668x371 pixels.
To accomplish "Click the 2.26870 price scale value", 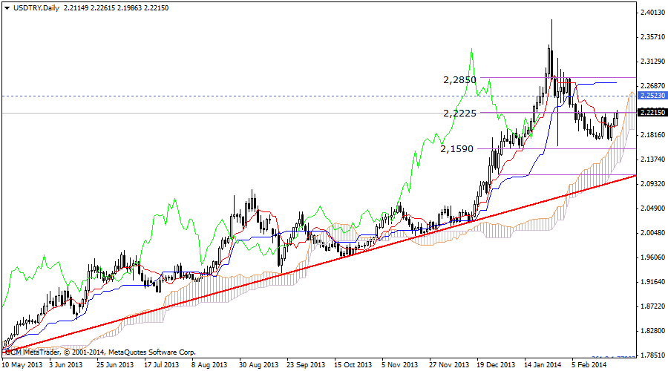I will [x=652, y=85].
